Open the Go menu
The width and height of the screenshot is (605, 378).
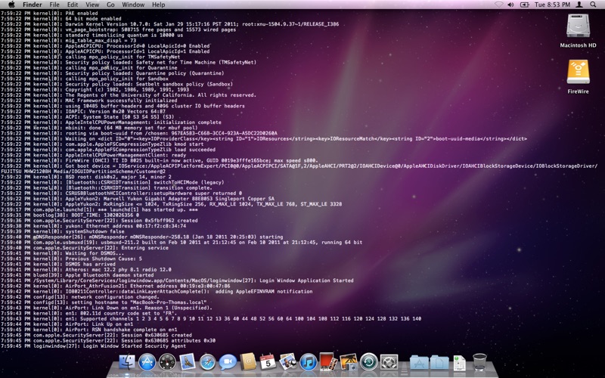[x=110, y=5]
